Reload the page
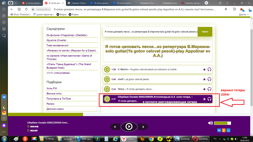 click(x=26, y=9)
